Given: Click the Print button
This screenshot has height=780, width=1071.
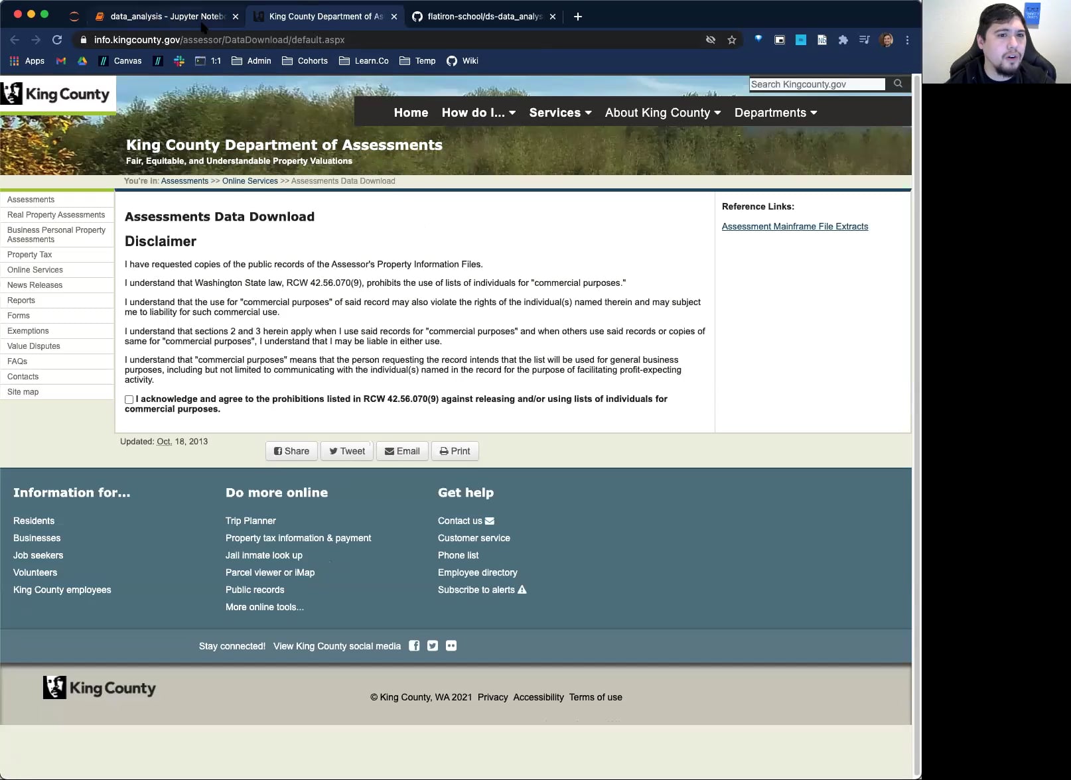Looking at the screenshot, I should [455, 451].
